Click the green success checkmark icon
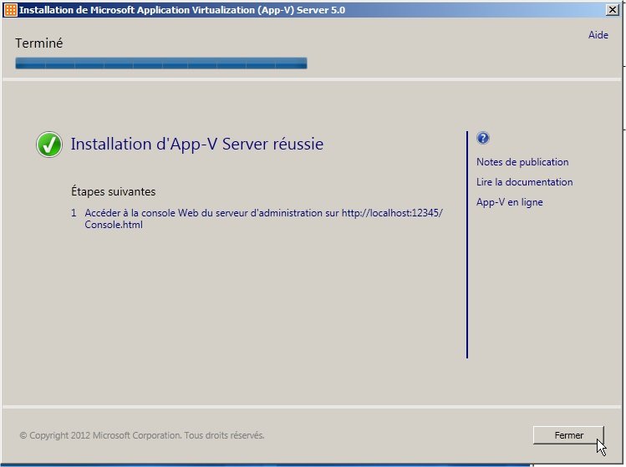 coord(49,145)
